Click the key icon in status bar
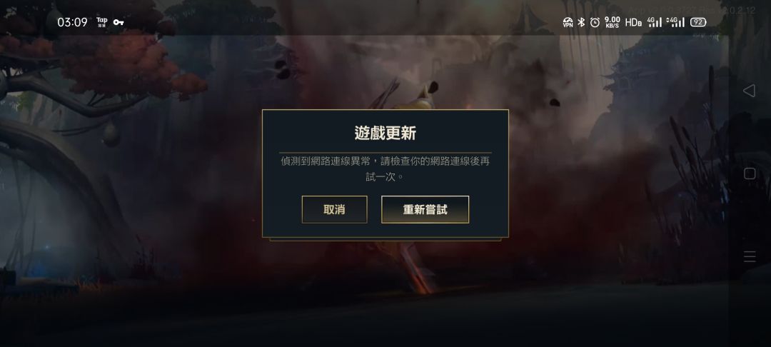771x347 pixels. click(119, 22)
